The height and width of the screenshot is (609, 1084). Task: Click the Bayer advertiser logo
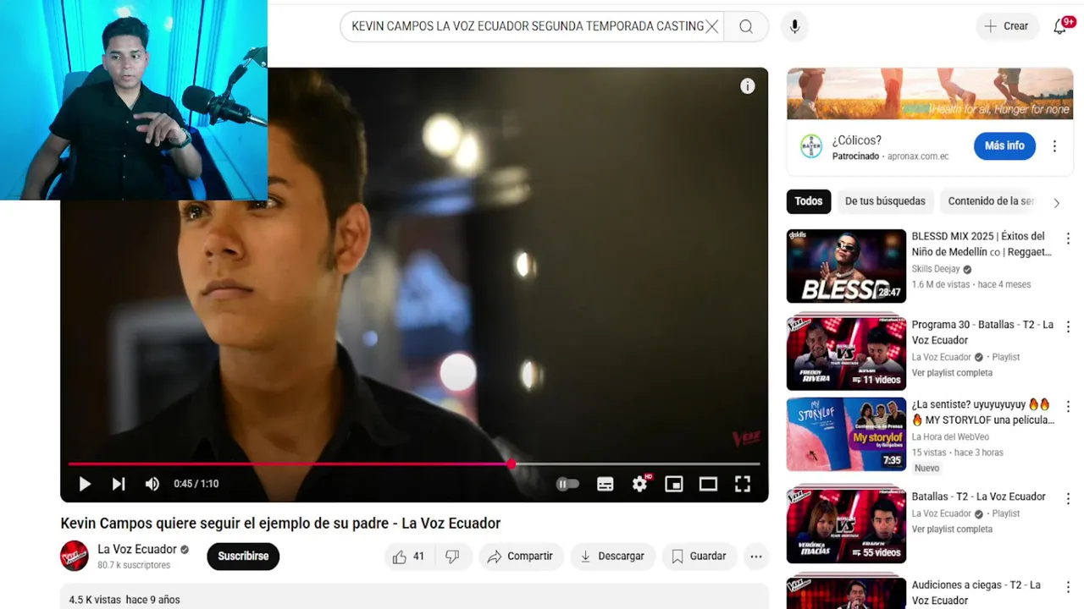pos(811,146)
